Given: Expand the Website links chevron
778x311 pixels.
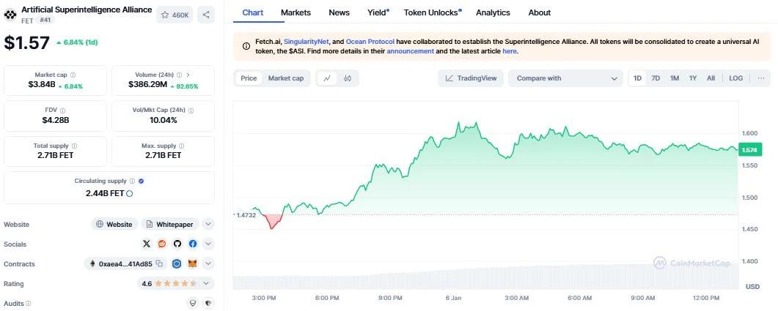Looking at the screenshot, I should tap(208, 225).
